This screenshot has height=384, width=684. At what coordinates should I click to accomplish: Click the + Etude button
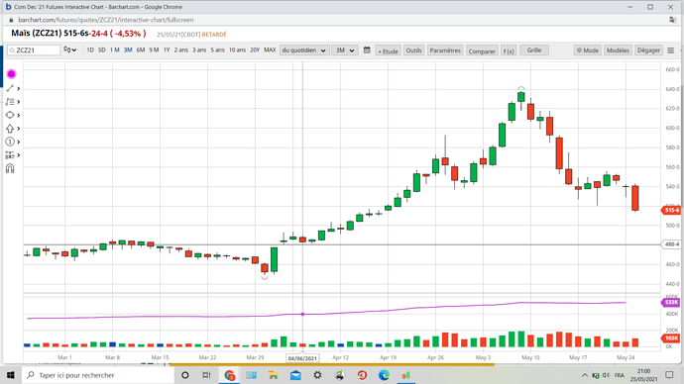pyautogui.click(x=388, y=50)
